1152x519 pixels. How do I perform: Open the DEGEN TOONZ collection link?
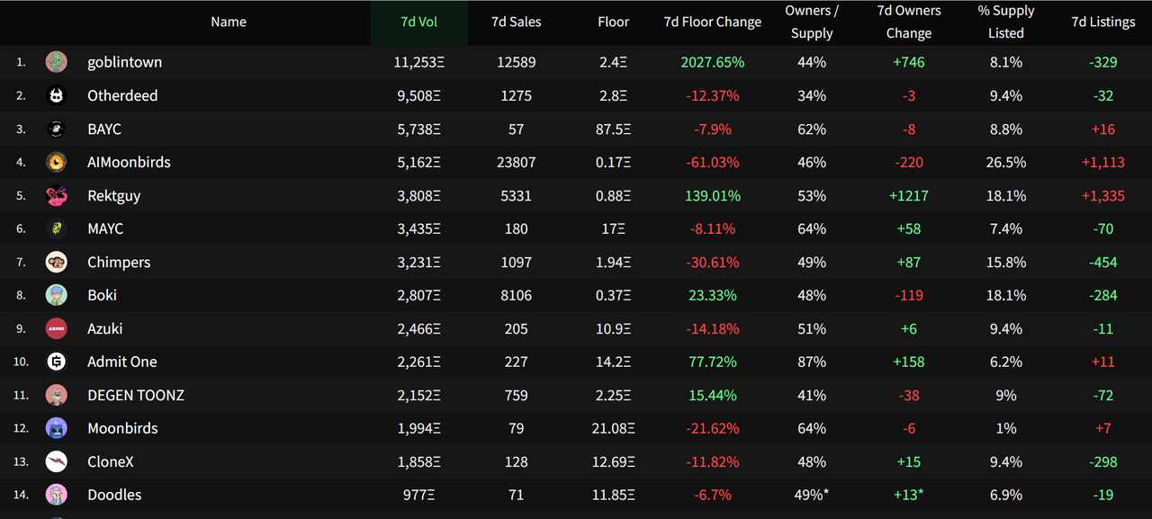point(136,395)
